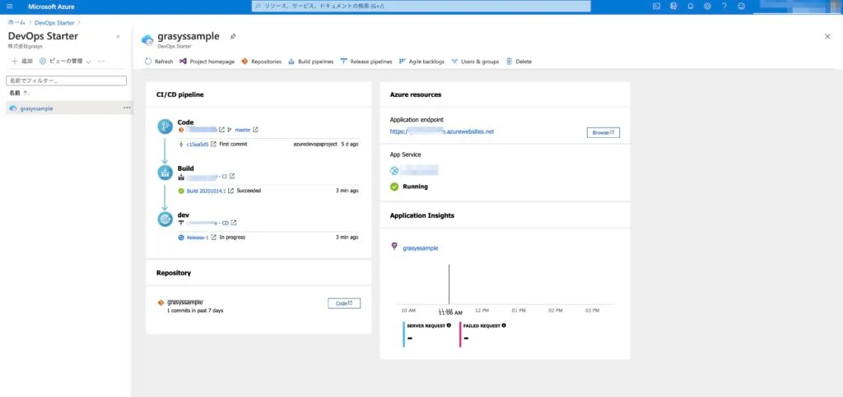The width and height of the screenshot is (843, 397).
Task: Open more options for grasyssample list row
Action: click(127, 108)
